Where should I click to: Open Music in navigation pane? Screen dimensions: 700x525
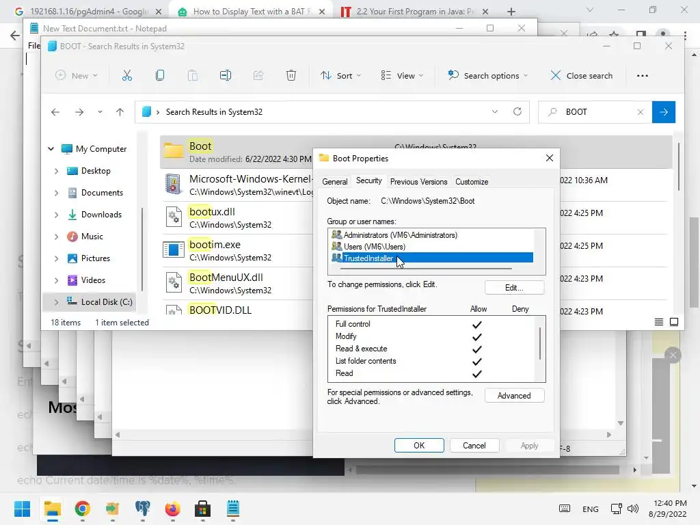point(92,237)
